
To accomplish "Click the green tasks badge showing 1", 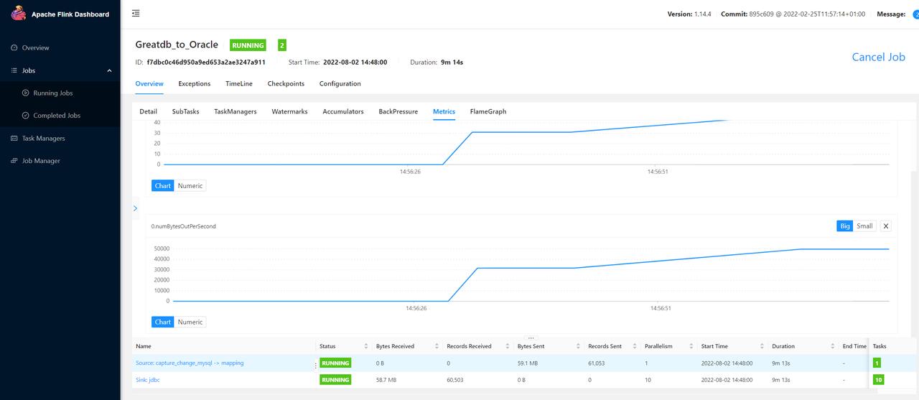I will 877,363.
